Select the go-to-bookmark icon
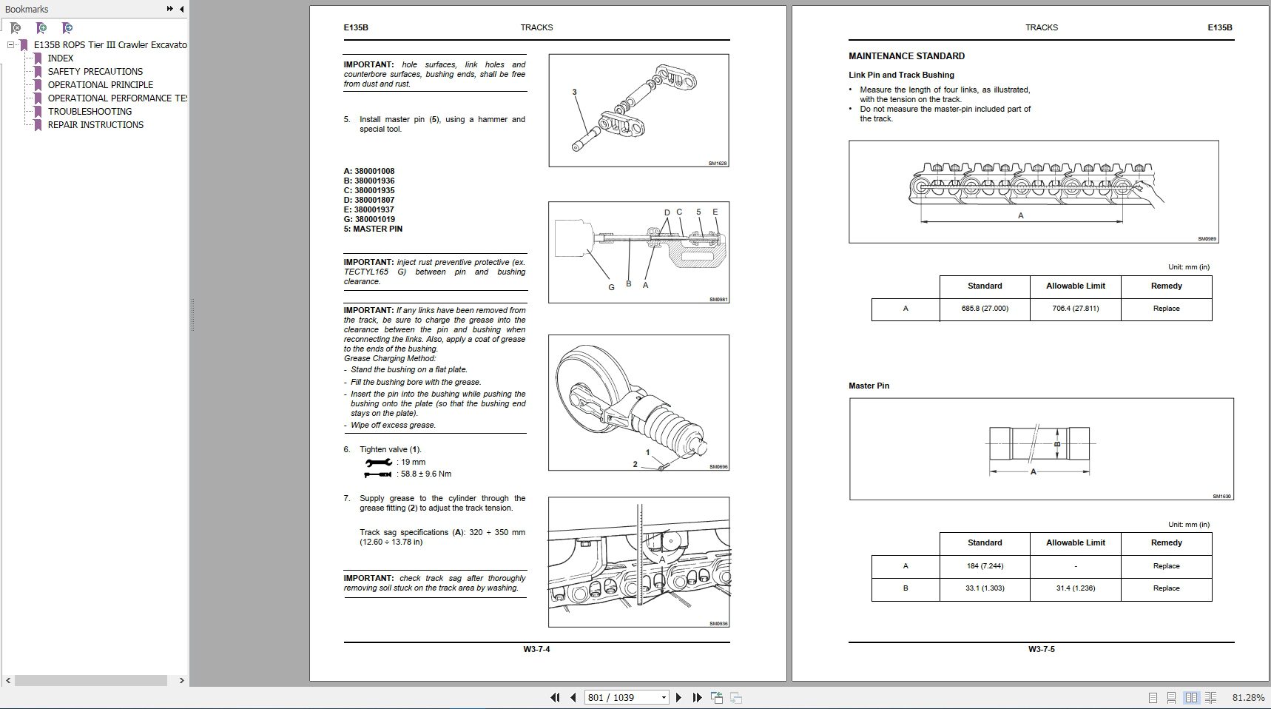The image size is (1271, 709). [67, 27]
